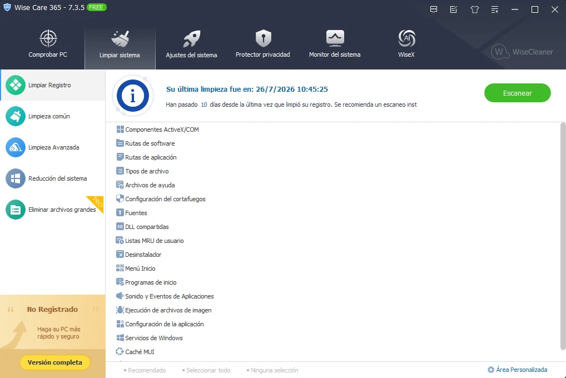Image resolution: width=566 pixels, height=378 pixels.
Task: Select 'Listas MRU de usuario' text row
Action: (155, 241)
